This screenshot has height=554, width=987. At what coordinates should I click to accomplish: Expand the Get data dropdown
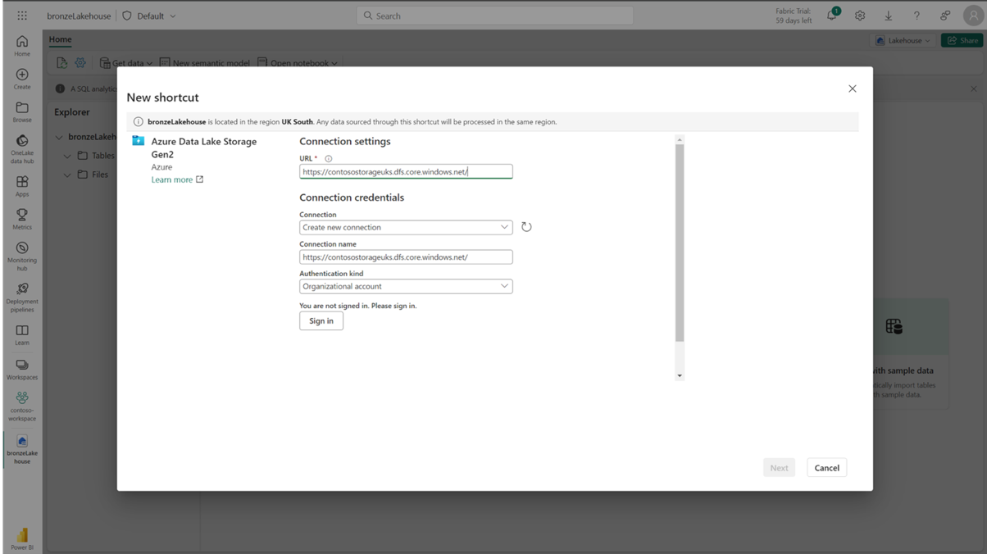pyautogui.click(x=126, y=63)
